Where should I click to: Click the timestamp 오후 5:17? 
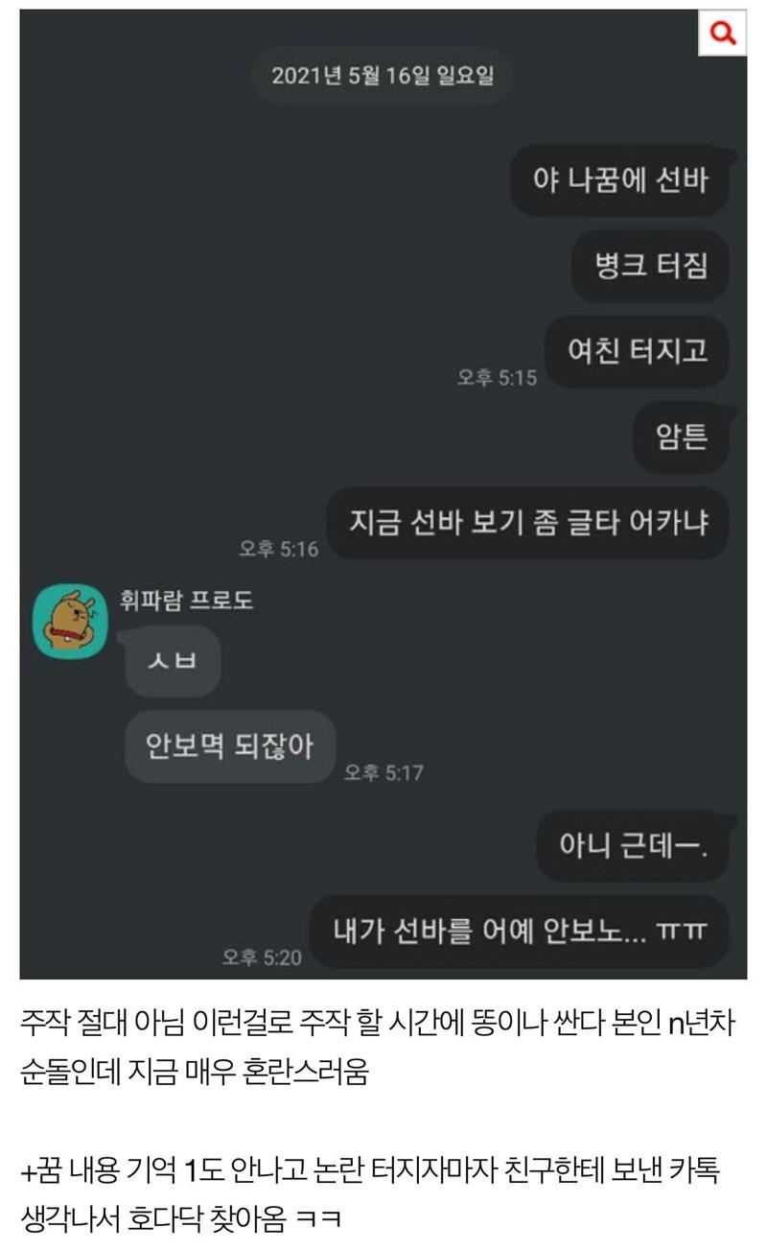point(383,773)
